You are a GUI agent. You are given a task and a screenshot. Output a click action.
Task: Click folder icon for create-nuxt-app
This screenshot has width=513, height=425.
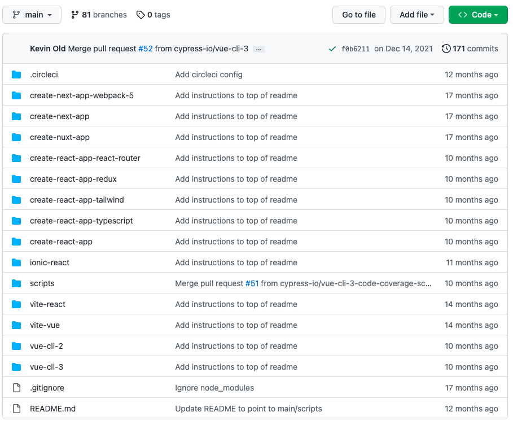click(16, 137)
